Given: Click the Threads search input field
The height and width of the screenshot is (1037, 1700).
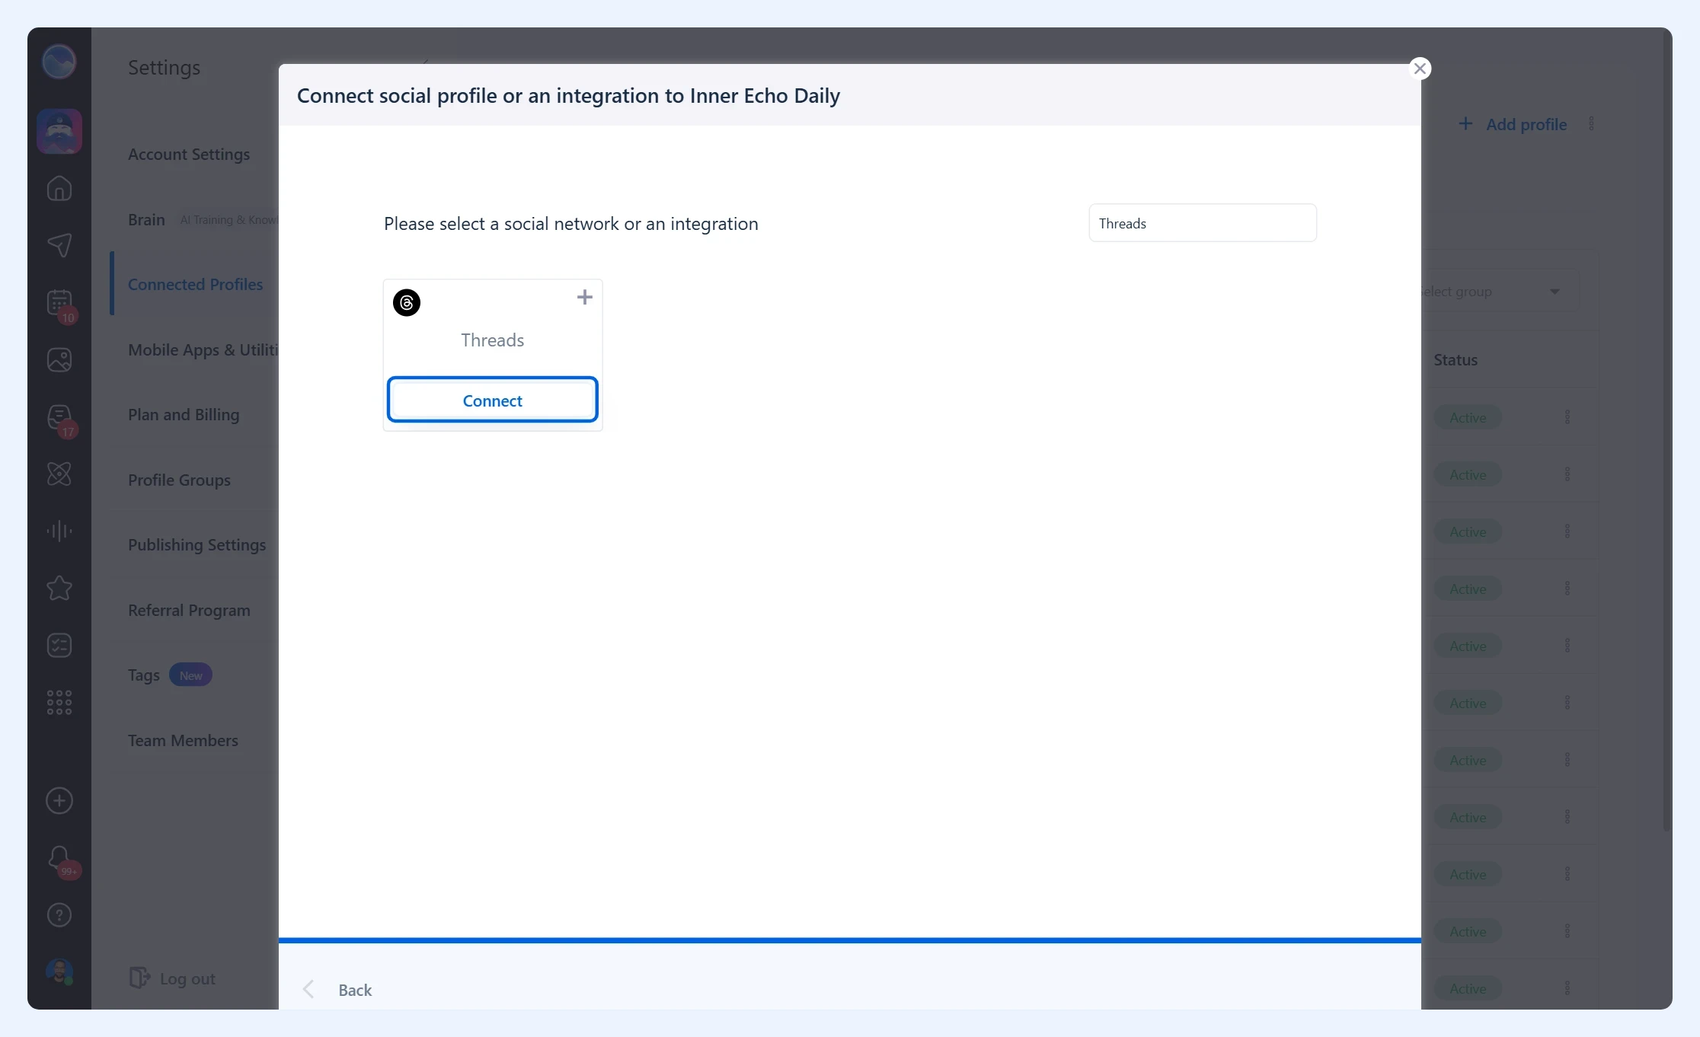Looking at the screenshot, I should [1202, 223].
